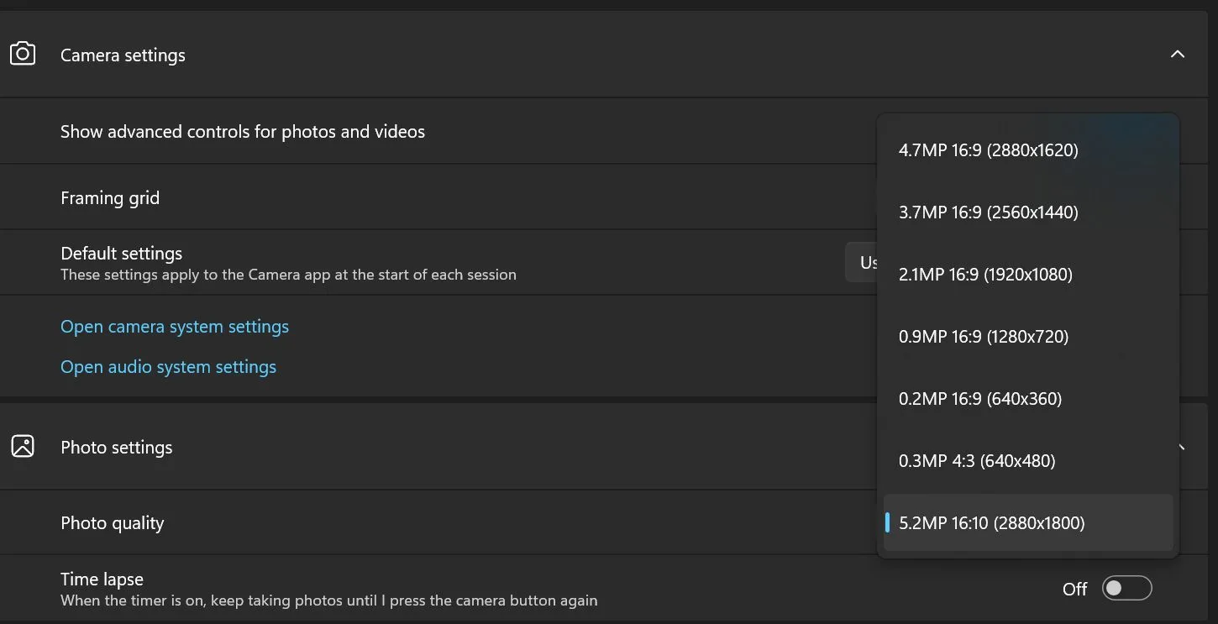Open the Default settings dropdown
Viewport: 1218px width, 624px height.
pos(861,263)
